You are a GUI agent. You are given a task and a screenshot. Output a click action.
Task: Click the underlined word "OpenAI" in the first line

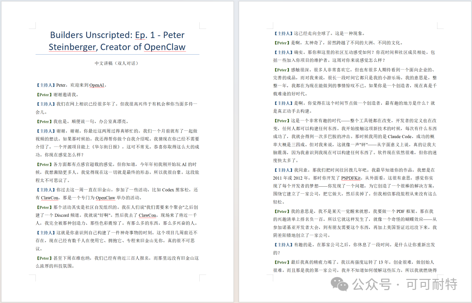point(97,85)
